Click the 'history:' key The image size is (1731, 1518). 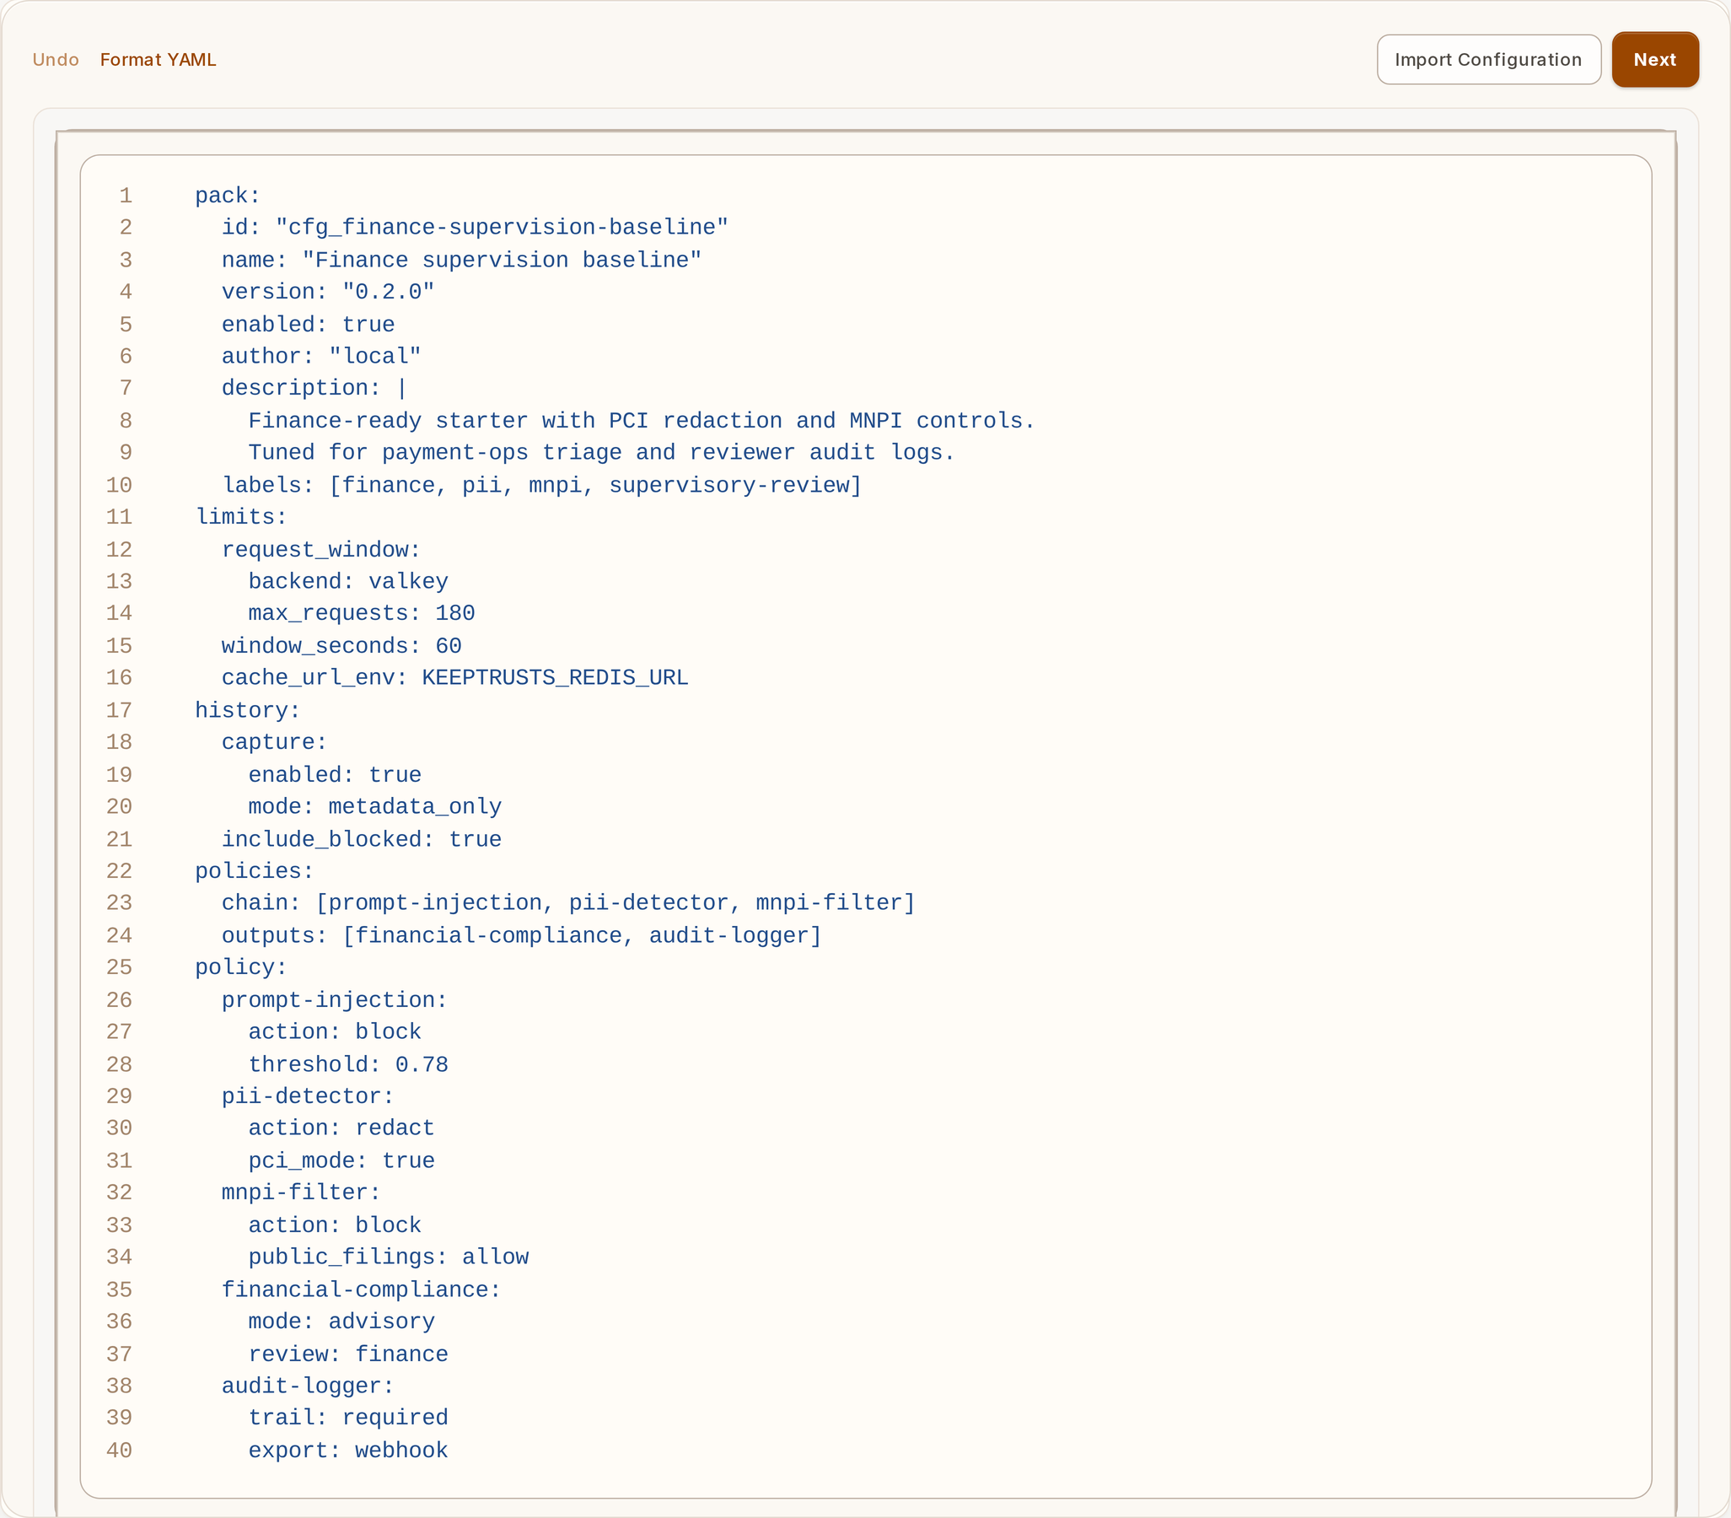point(248,711)
